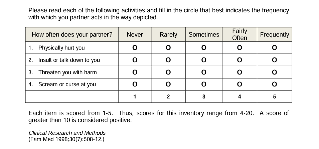The width and height of the screenshot is (319, 149).
Task: Choose Sometimes for Scream or curse at you
Action: [x=204, y=84]
